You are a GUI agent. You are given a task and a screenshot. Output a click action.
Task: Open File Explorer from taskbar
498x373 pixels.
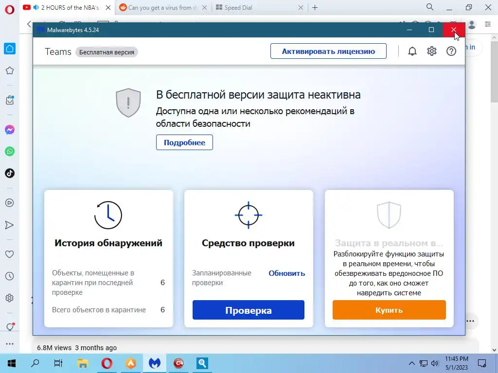[83, 363]
